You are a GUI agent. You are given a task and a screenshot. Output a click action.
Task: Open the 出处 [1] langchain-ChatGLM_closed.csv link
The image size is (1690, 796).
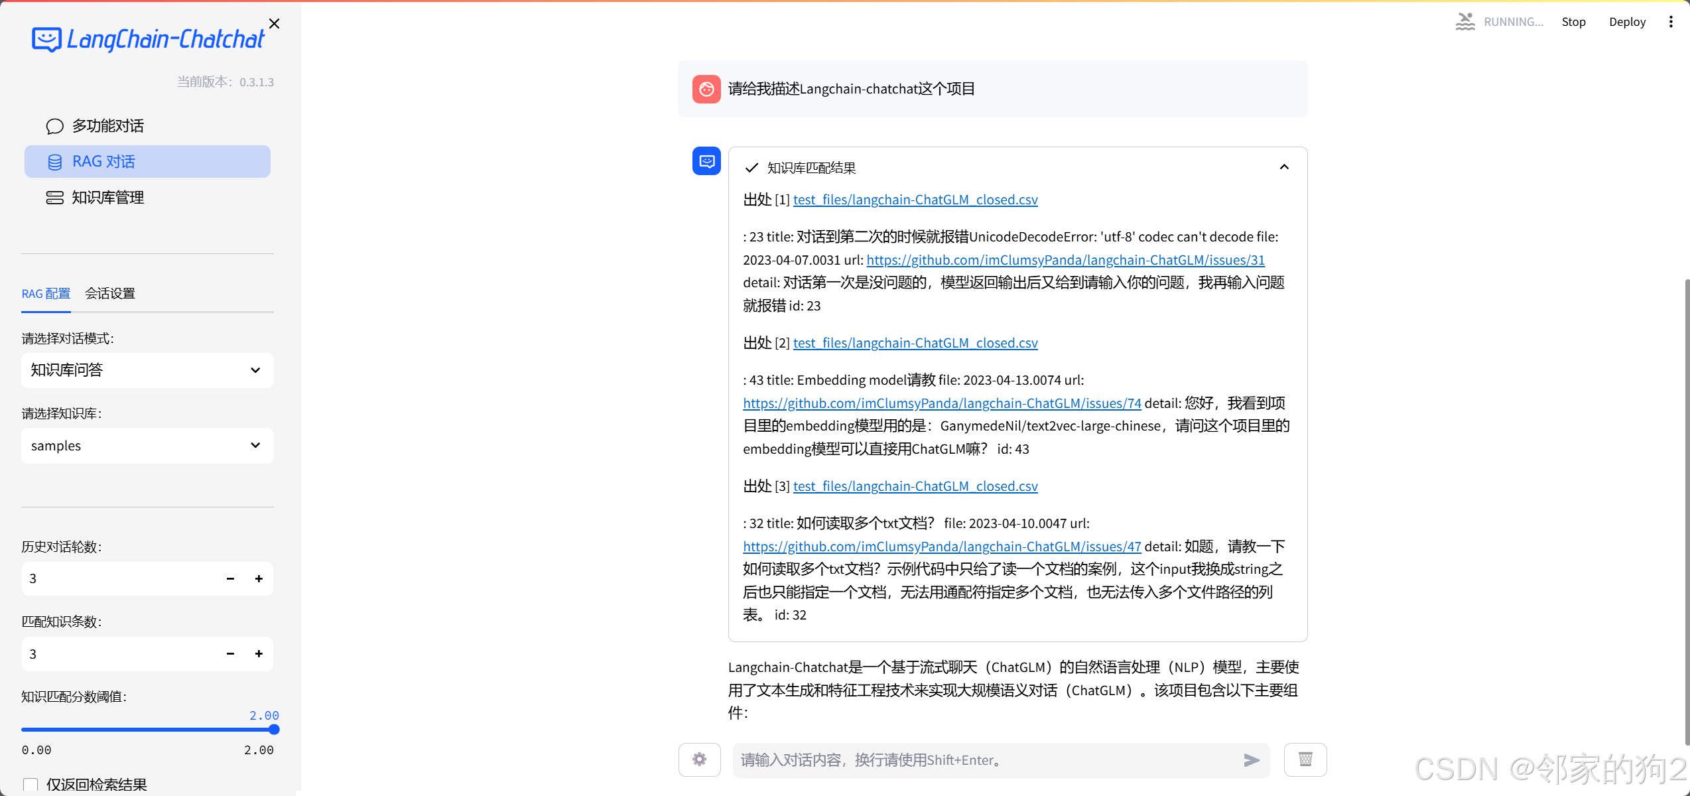tap(915, 200)
